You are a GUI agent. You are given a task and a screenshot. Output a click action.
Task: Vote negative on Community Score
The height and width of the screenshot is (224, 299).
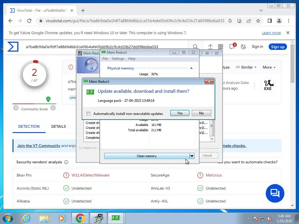point(16,108)
